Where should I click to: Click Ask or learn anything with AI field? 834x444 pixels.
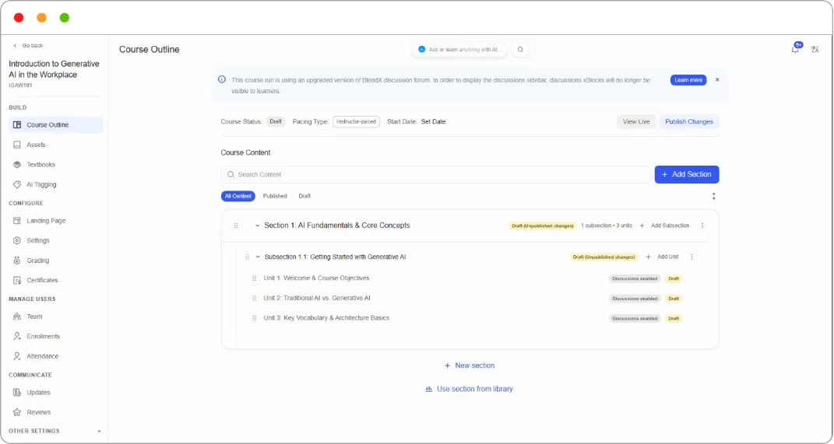459,50
